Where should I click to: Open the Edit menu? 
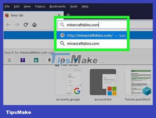click(x=17, y=6)
